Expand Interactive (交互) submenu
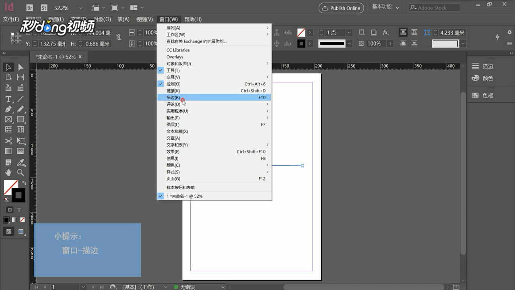Viewport: 515px width, 290px height. (214, 77)
